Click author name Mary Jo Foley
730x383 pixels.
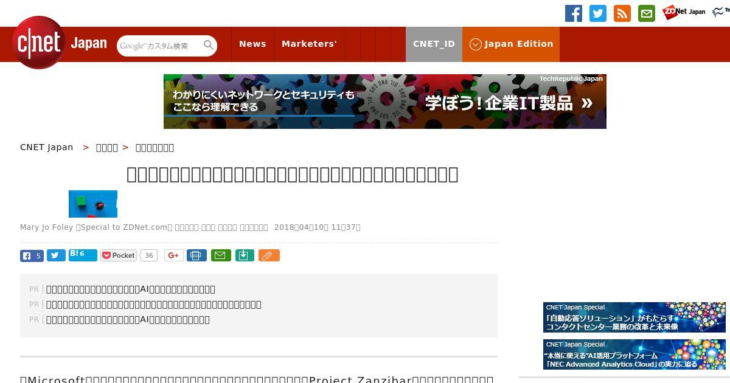[x=46, y=227]
